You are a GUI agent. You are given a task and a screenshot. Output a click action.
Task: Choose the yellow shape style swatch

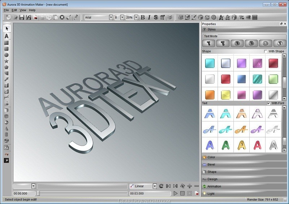(225, 95)
